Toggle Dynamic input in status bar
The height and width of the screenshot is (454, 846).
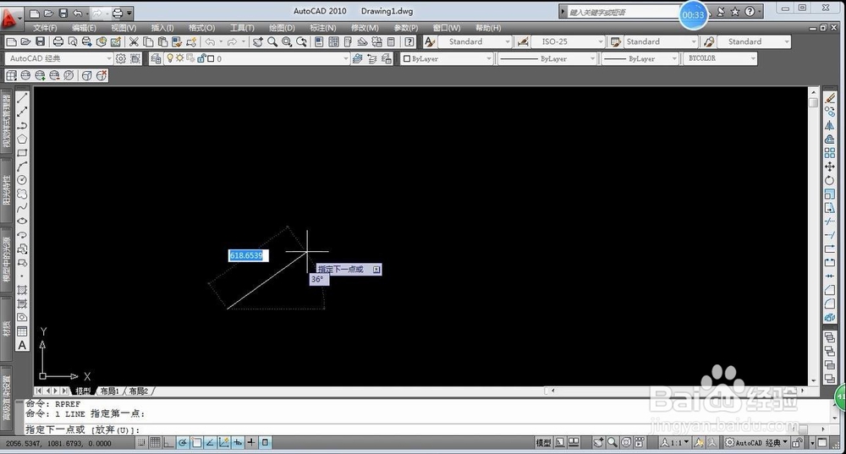[238, 443]
